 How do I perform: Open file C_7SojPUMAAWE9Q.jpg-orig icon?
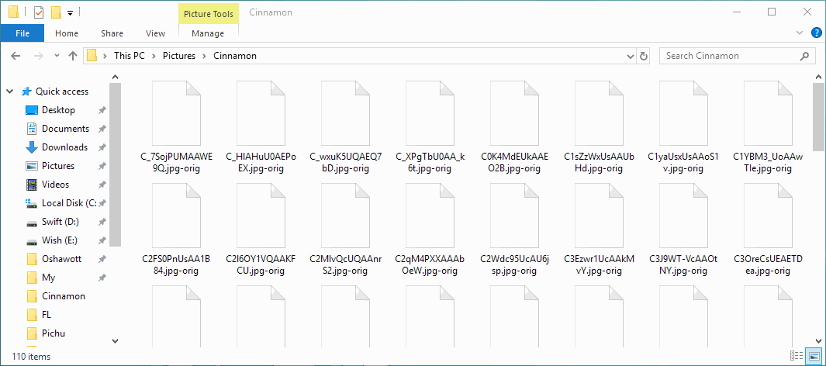coord(177,113)
